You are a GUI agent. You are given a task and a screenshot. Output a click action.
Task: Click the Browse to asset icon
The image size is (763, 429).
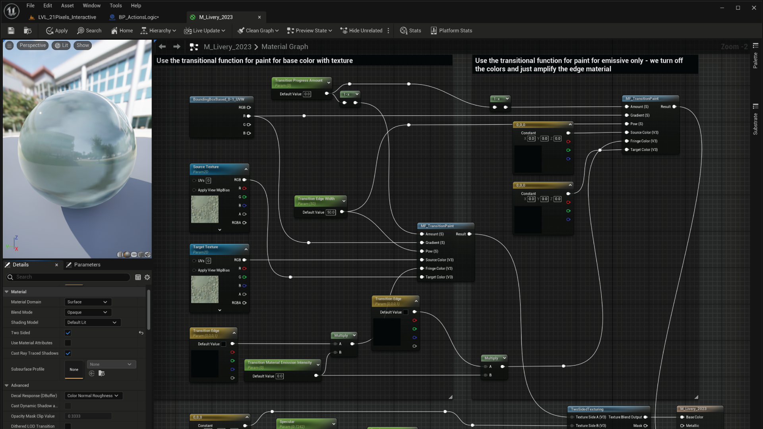pos(27,31)
